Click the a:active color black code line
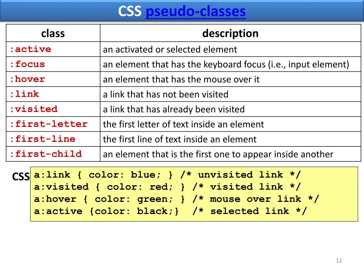Screen dimensions: 364x273 170,211
